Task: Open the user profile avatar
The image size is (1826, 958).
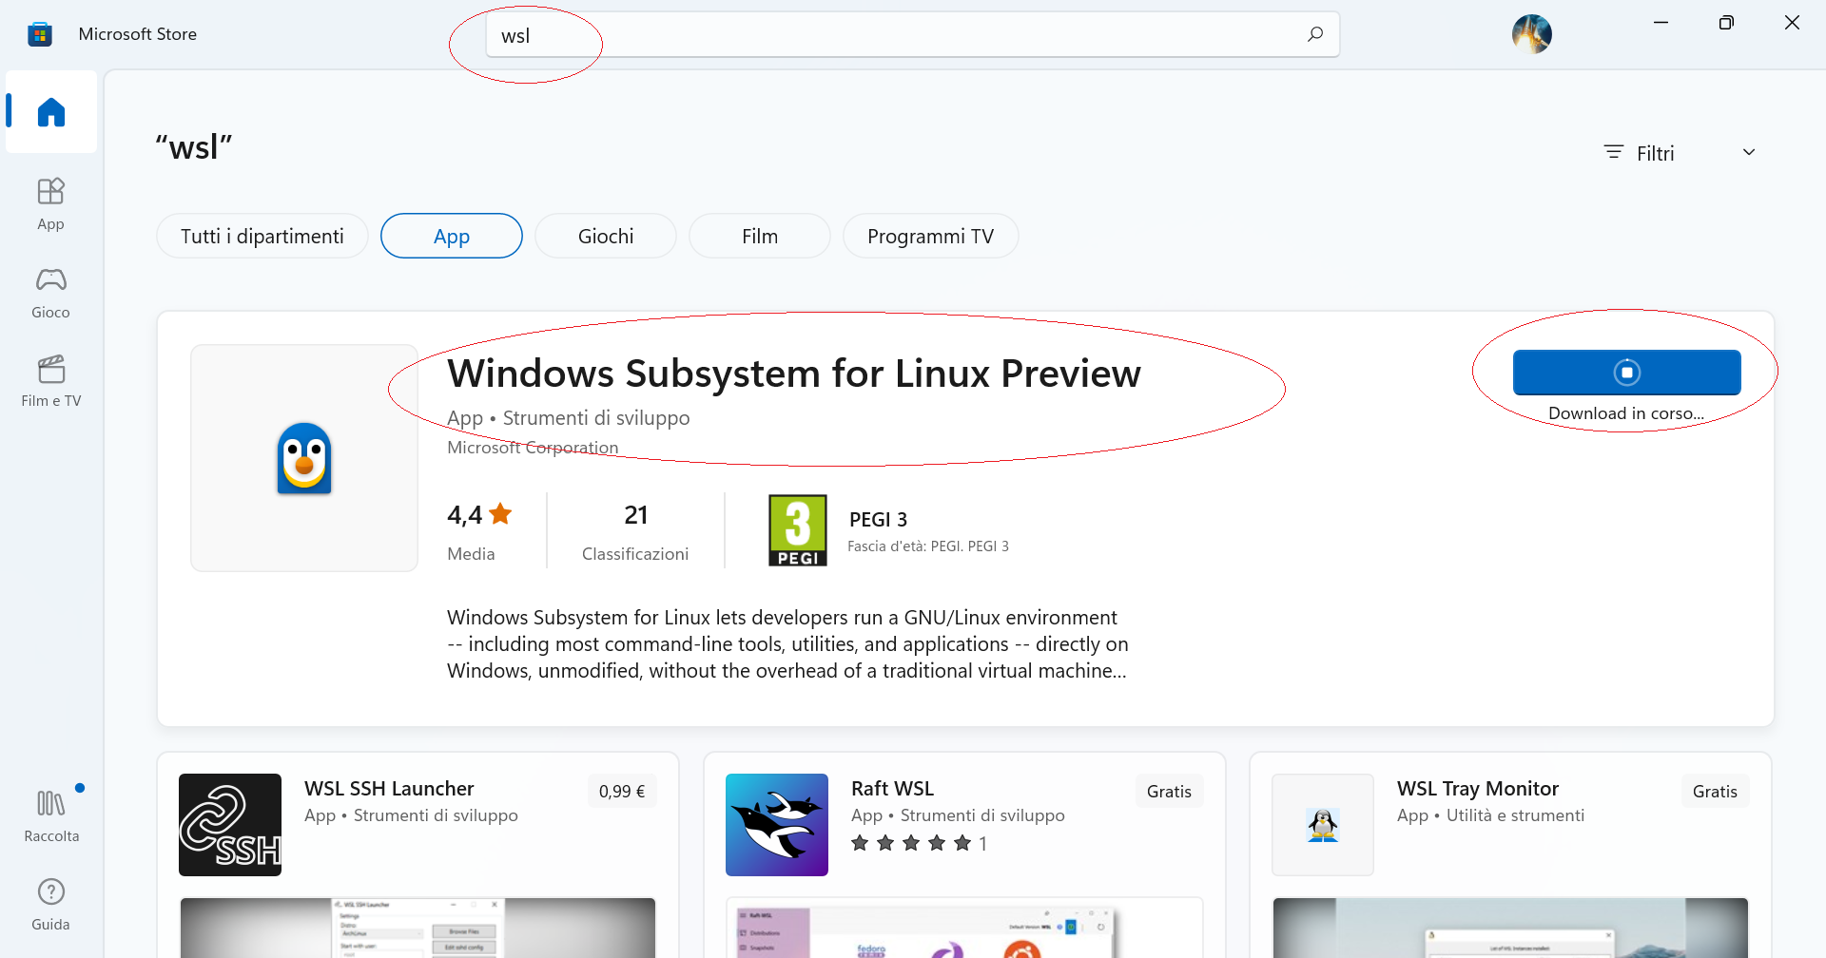Action: (x=1532, y=34)
